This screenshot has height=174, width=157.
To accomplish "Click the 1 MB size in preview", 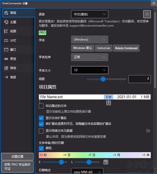I will 145,97.
